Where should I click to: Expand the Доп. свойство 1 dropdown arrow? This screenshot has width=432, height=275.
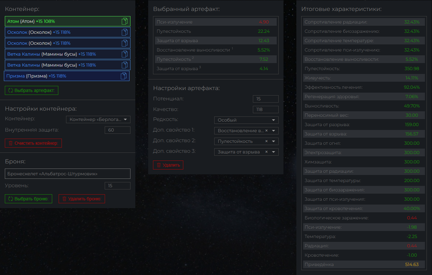[x=274, y=131]
